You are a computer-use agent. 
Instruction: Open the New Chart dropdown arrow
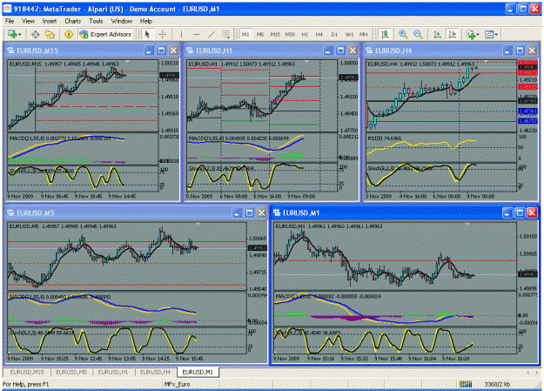20,34
